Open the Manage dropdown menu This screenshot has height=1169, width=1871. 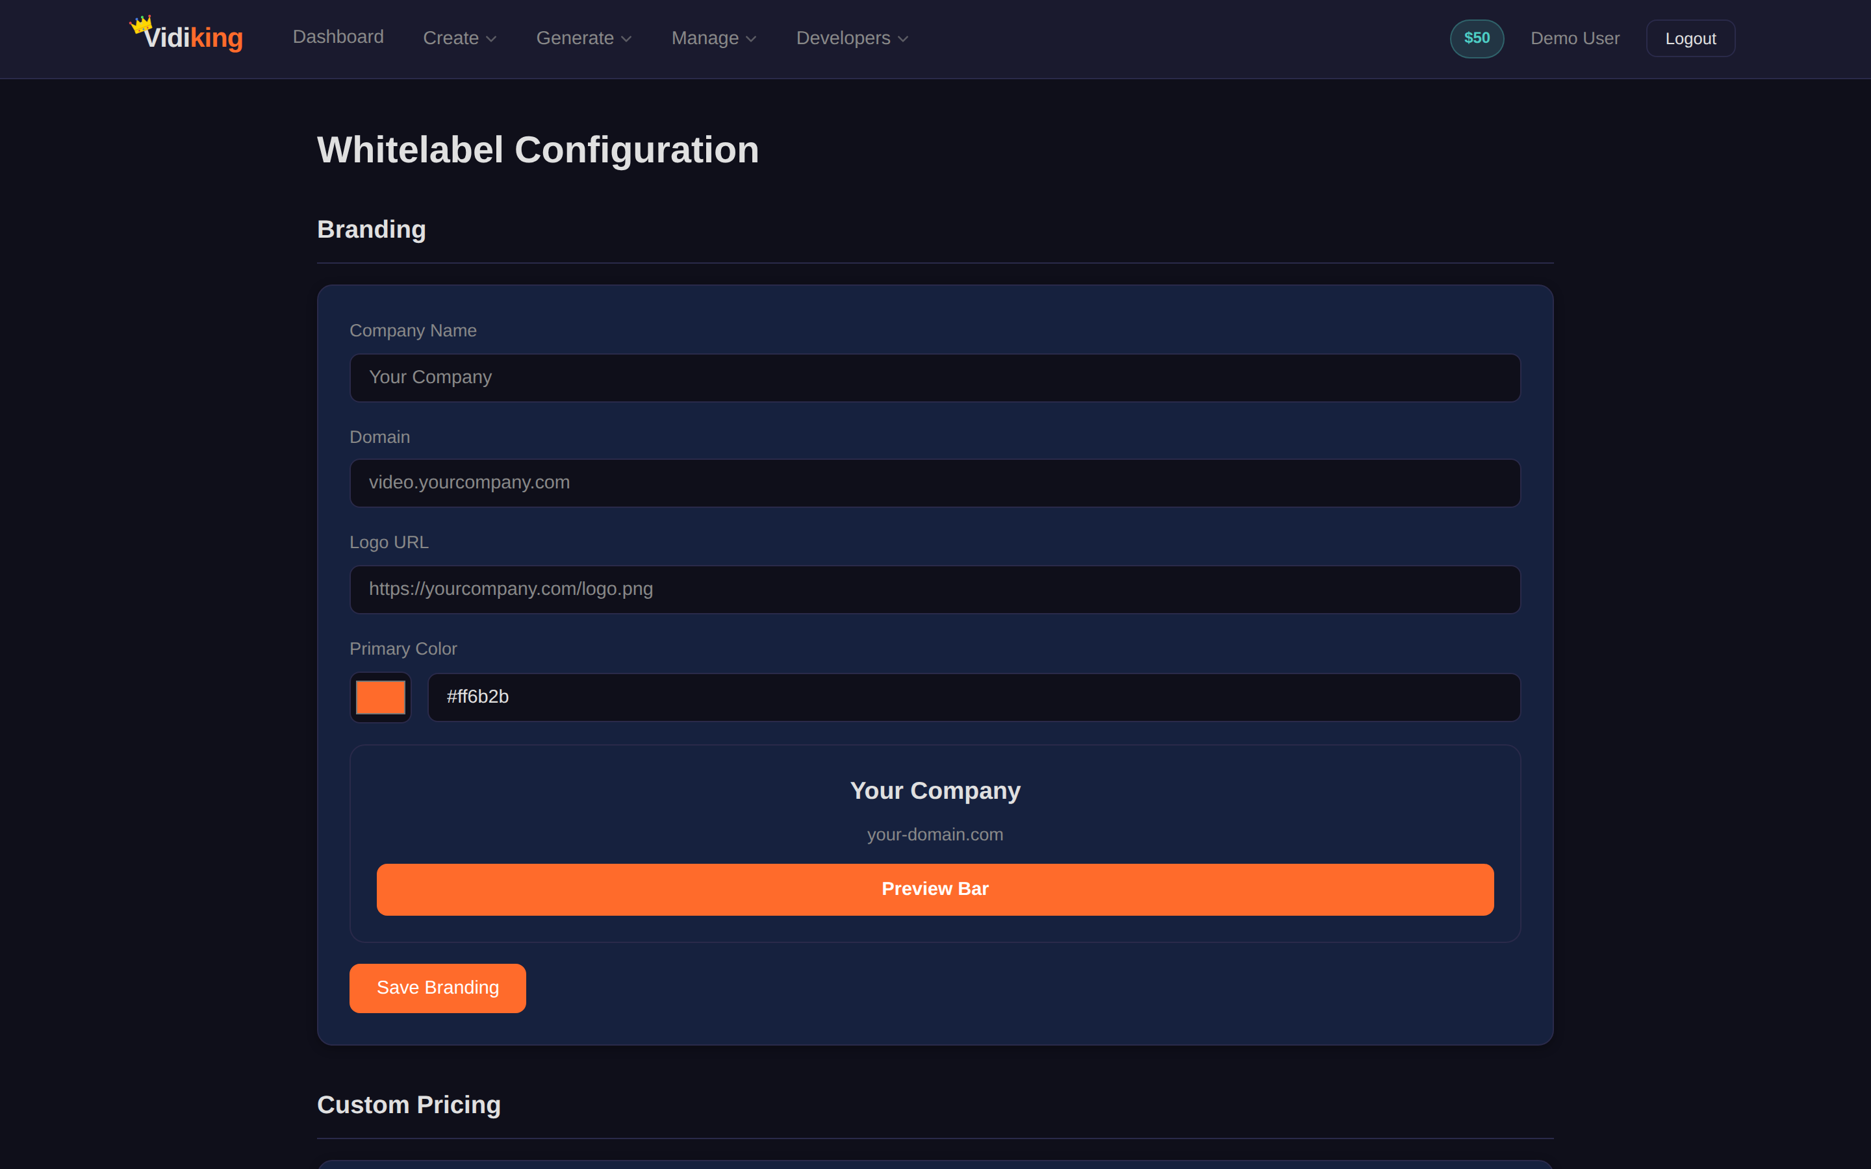[713, 38]
